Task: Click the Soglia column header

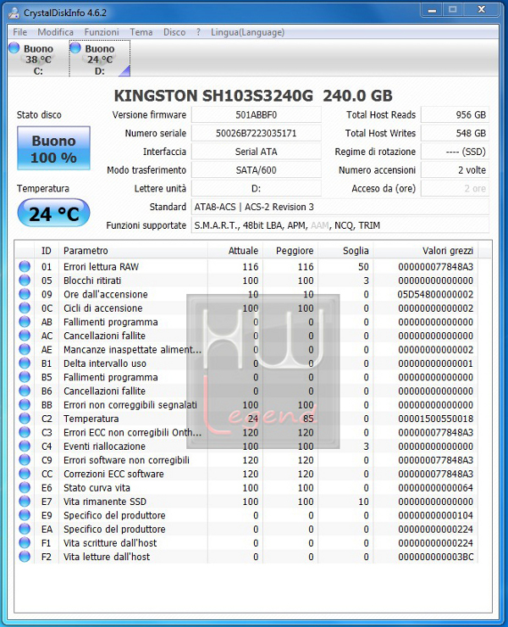Action: tap(345, 251)
